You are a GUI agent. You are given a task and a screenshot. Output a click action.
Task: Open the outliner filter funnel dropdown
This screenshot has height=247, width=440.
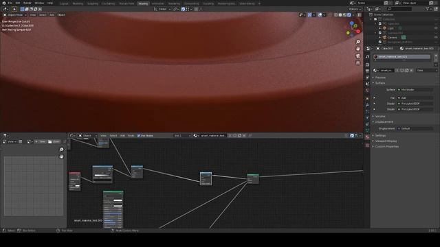(x=428, y=9)
